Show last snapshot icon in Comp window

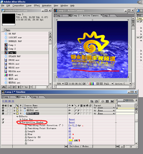[x=87, y=84]
